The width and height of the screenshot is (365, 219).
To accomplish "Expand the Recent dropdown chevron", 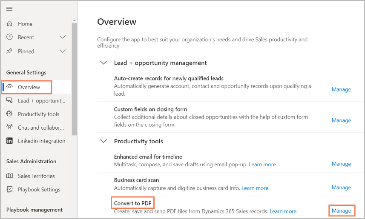I will [63, 37].
